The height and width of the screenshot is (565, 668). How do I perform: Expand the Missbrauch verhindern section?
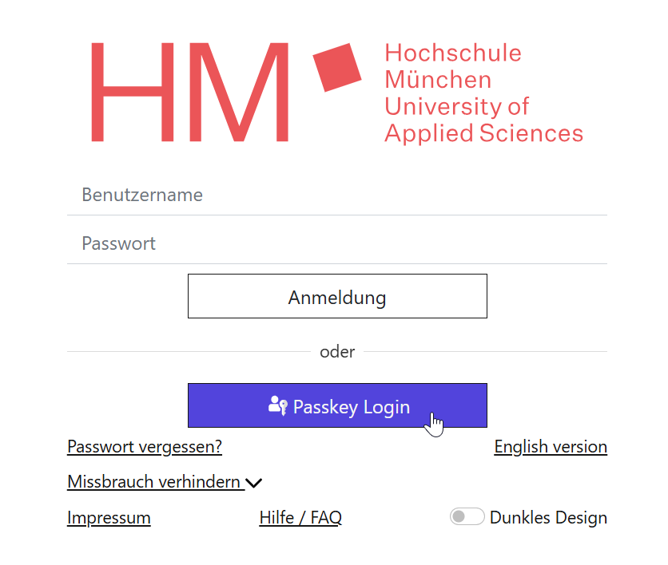(x=155, y=482)
